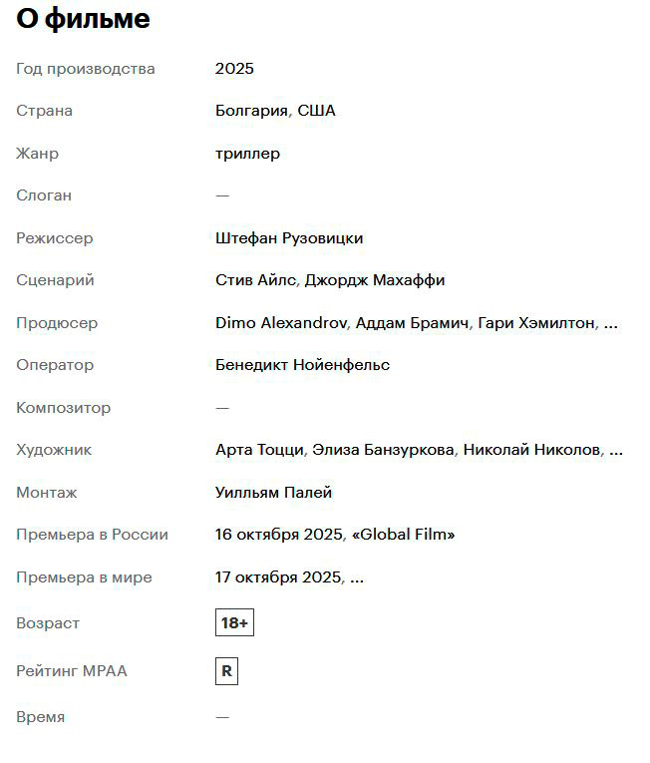Open artist Арта Тоцци's page
Image resolution: width=650 pixels, height=763 pixels.
[x=259, y=450]
